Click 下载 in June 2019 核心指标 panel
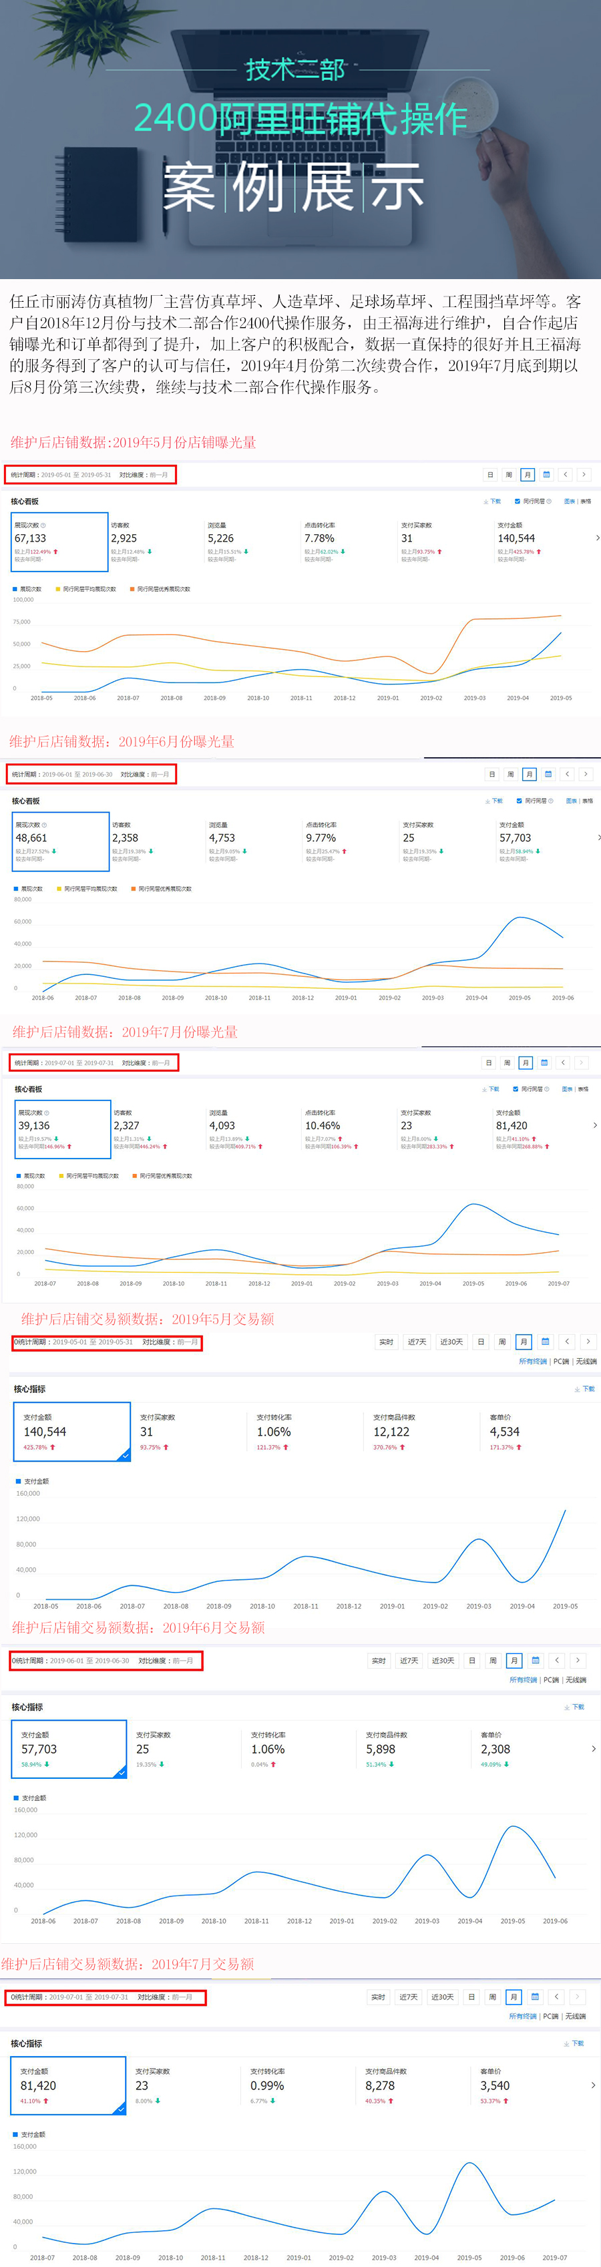 pyautogui.click(x=574, y=1706)
